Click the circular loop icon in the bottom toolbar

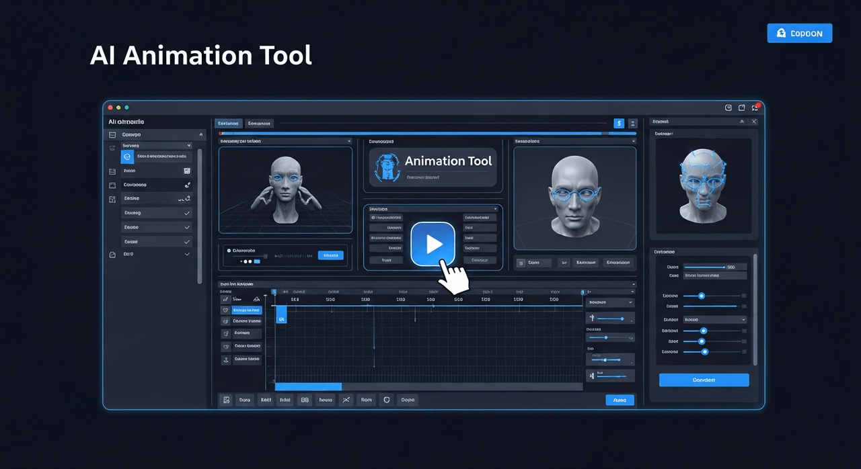[387, 400]
